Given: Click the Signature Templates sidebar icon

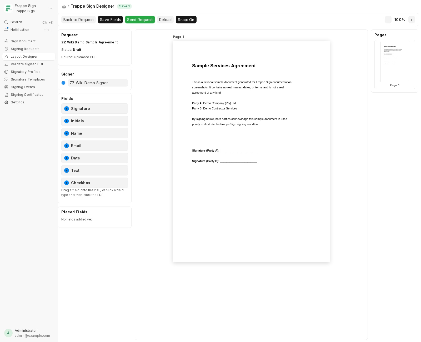Looking at the screenshot, I should [x=6, y=79].
